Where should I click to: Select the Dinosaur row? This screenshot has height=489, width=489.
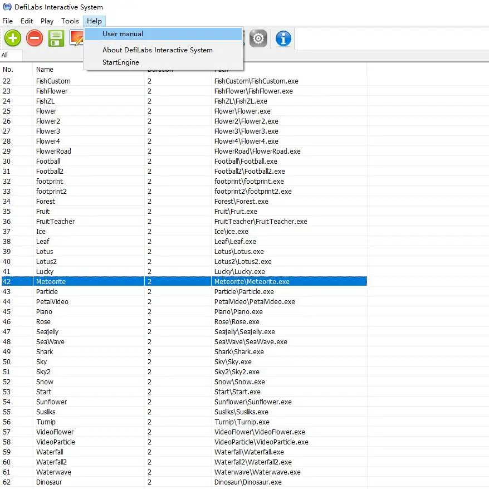(x=184, y=482)
